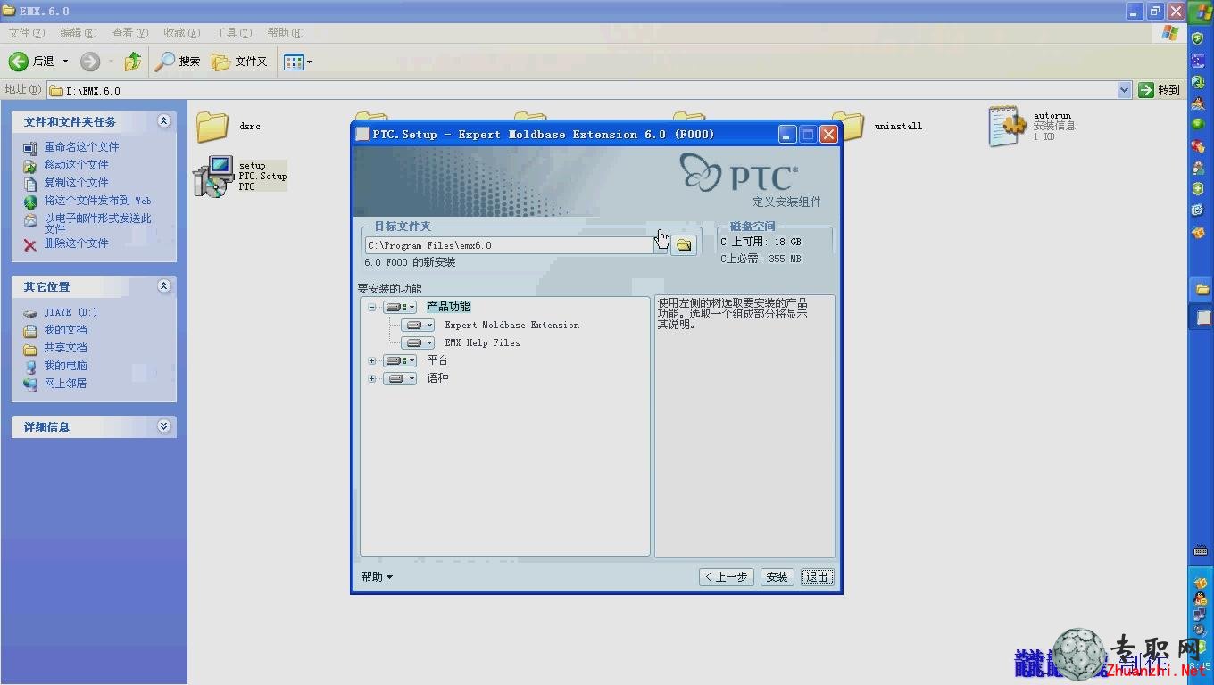Open the 帮助 menu in Explorer menu bar
The image size is (1214, 685).
pos(285,33)
